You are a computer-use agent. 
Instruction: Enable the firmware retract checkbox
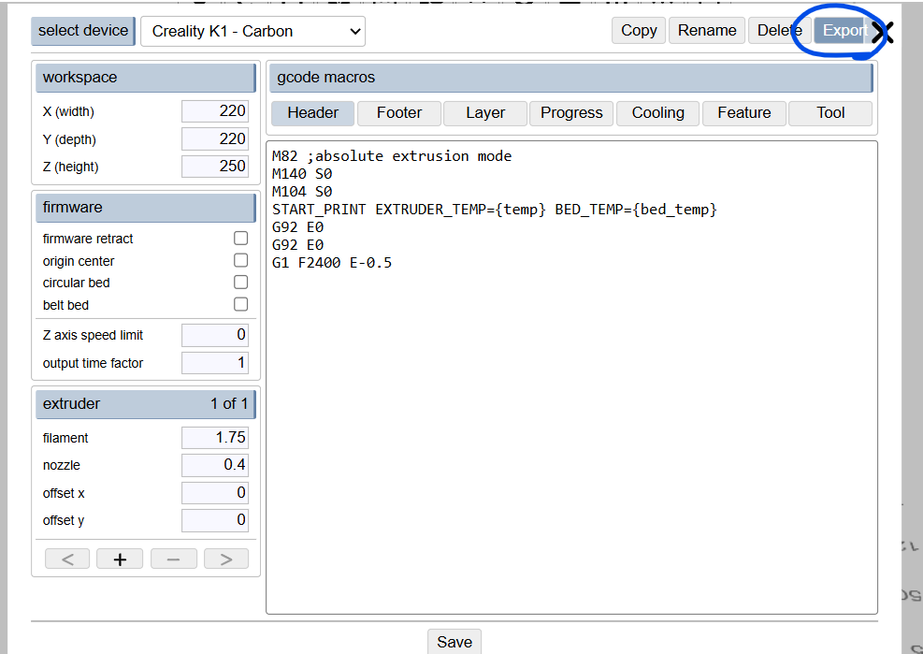tap(240, 239)
